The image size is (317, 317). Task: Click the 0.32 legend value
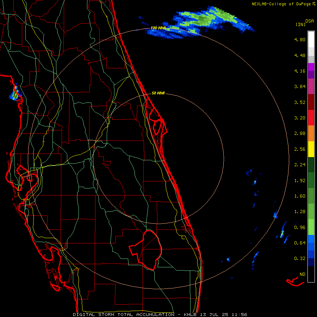(x=300, y=259)
